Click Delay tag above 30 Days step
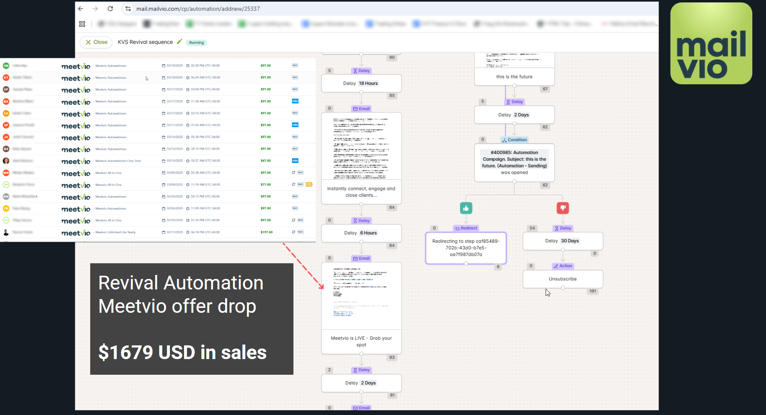766x415 pixels. [563, 228]
